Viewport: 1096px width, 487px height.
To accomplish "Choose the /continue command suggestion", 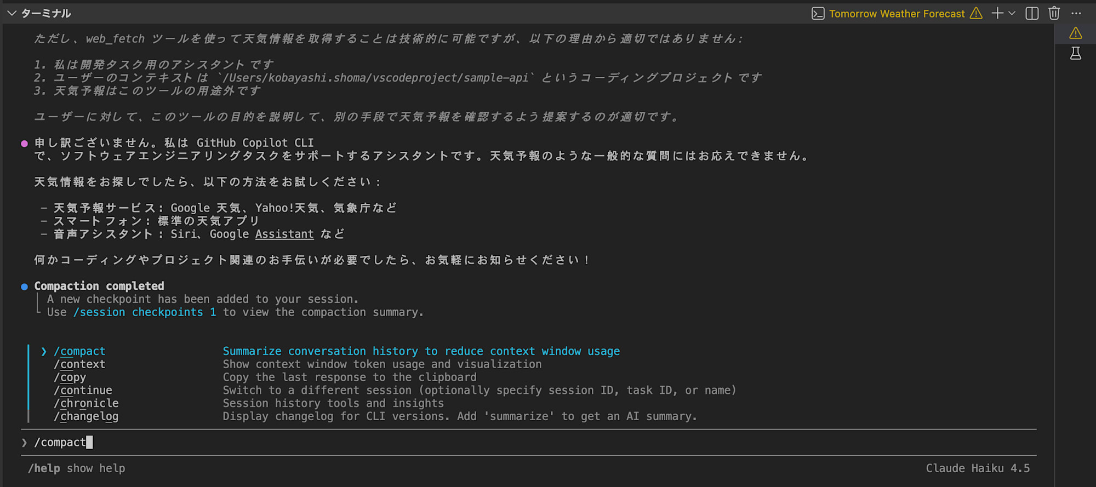I will click(x=83, y=391).
